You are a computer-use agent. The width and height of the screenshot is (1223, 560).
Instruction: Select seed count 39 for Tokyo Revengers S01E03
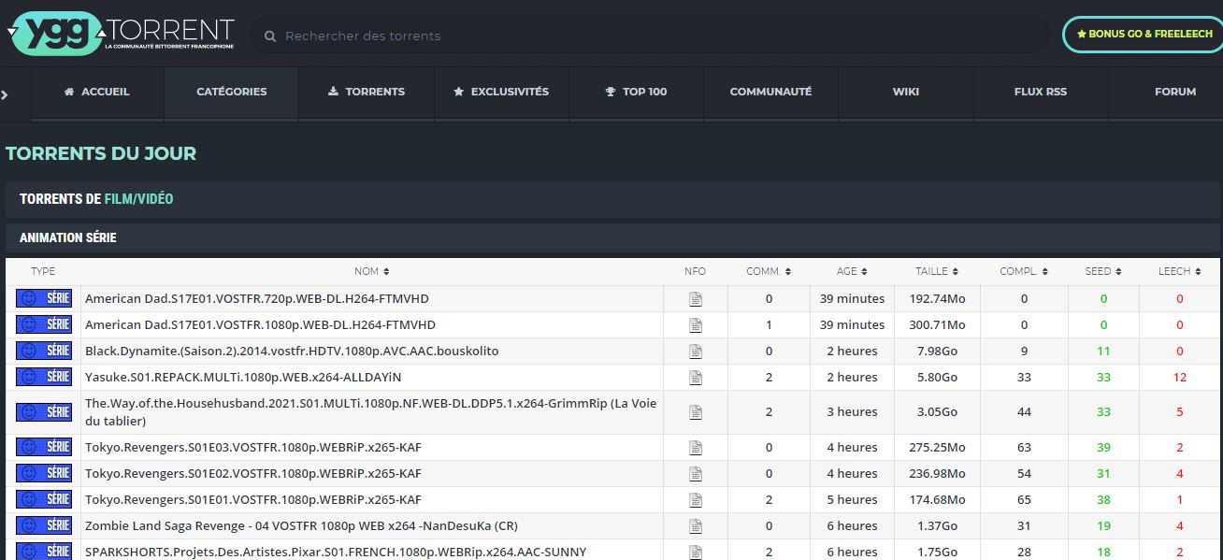point(1103,448)
